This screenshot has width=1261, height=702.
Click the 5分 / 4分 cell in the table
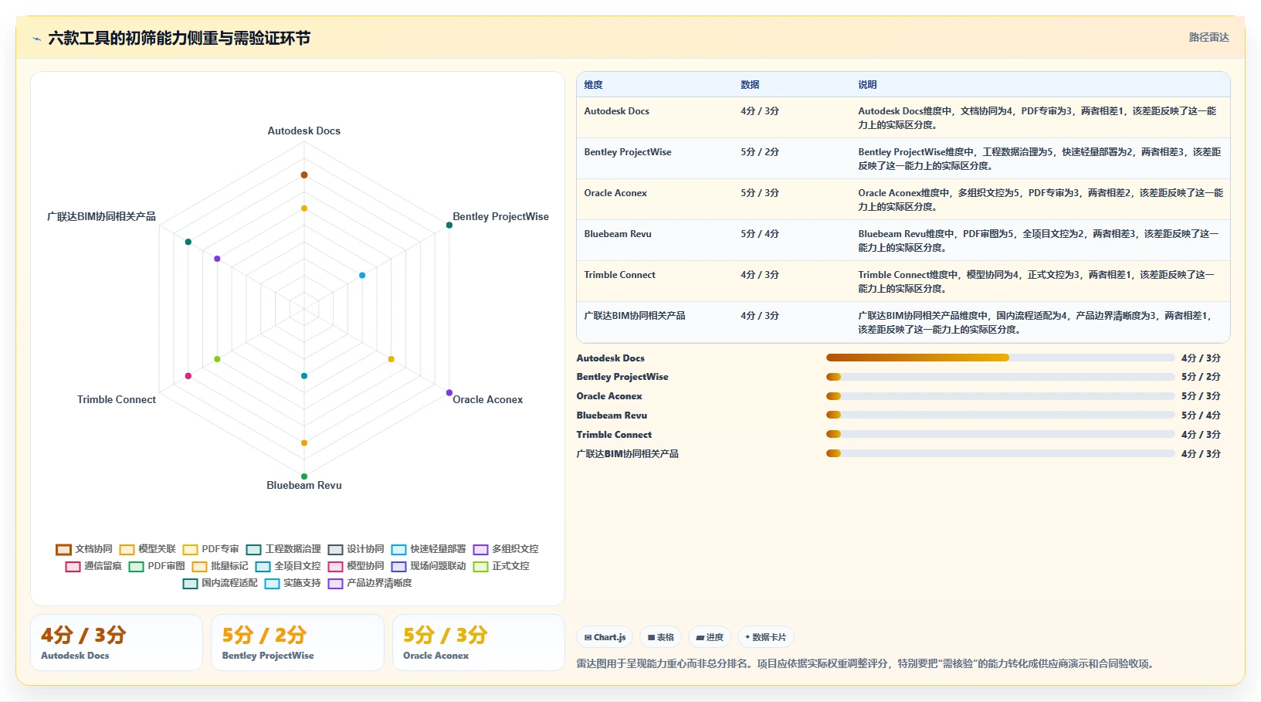(760, 234)
